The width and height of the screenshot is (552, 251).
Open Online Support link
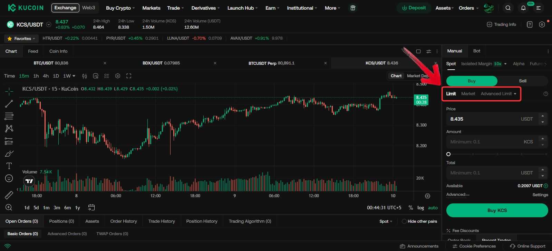[528, 246]
